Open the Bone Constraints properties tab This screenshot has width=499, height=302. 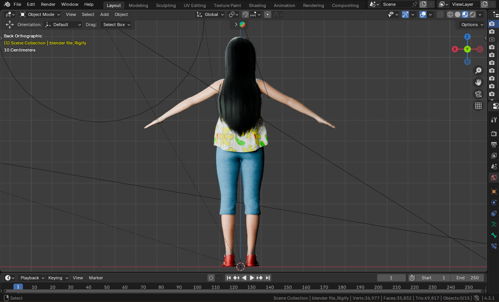coord(494,246)
